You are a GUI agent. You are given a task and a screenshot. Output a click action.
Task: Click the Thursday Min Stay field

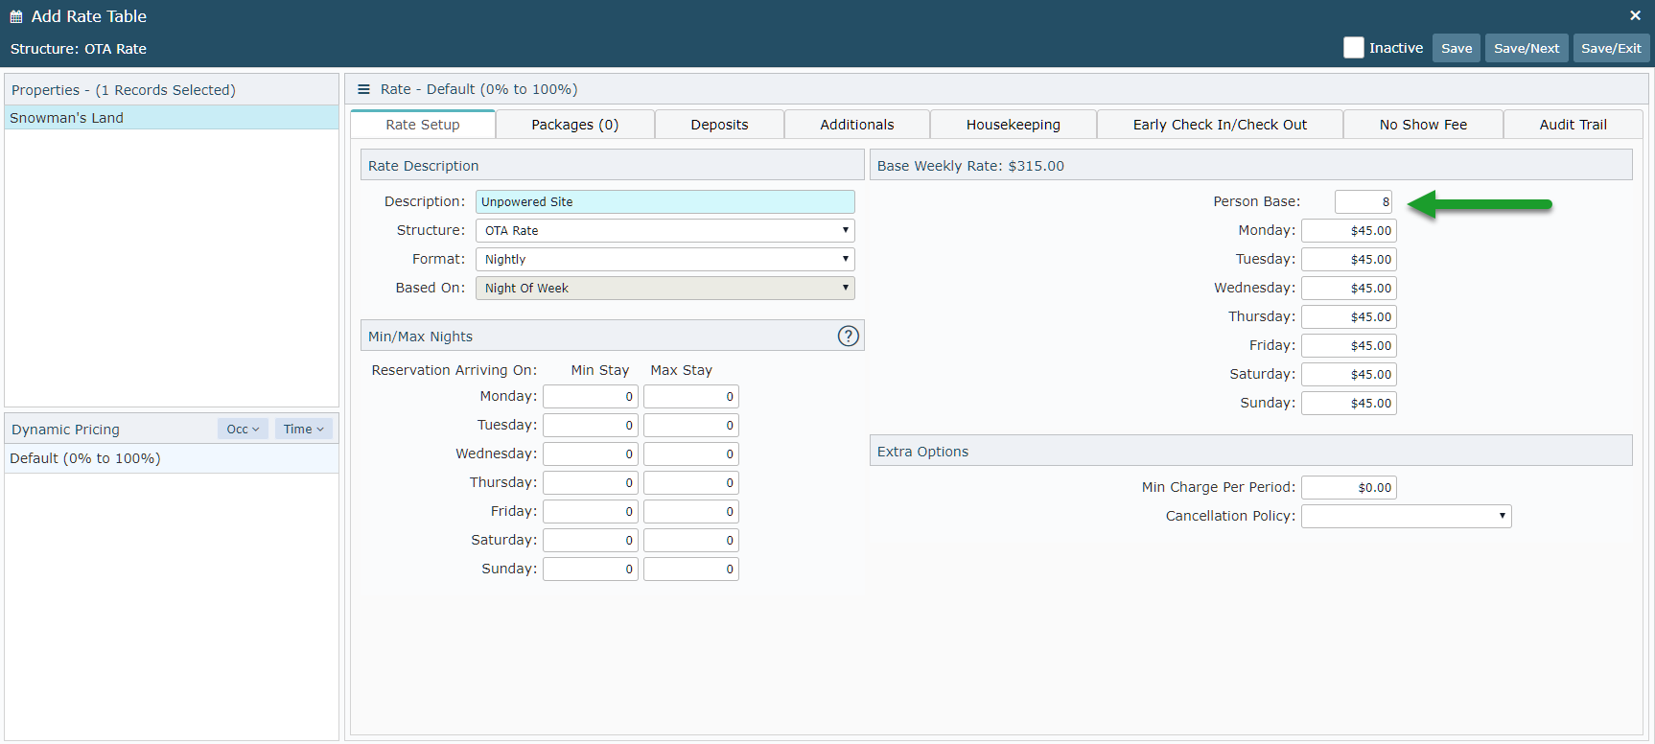click(x=591, y=482)
